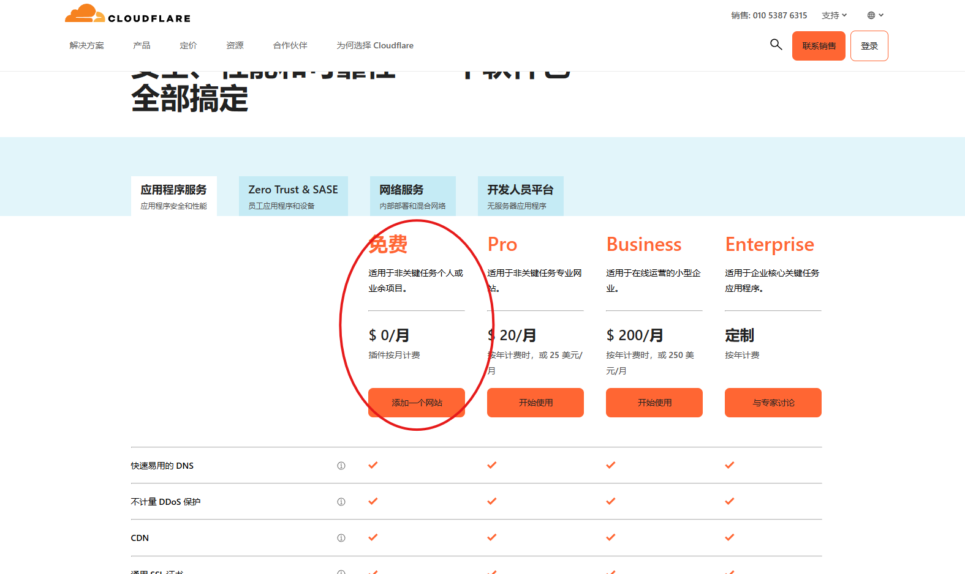Open 合作伙伴 menu
The height and width of the screenshot is (574, 965).
click(290, 45)
